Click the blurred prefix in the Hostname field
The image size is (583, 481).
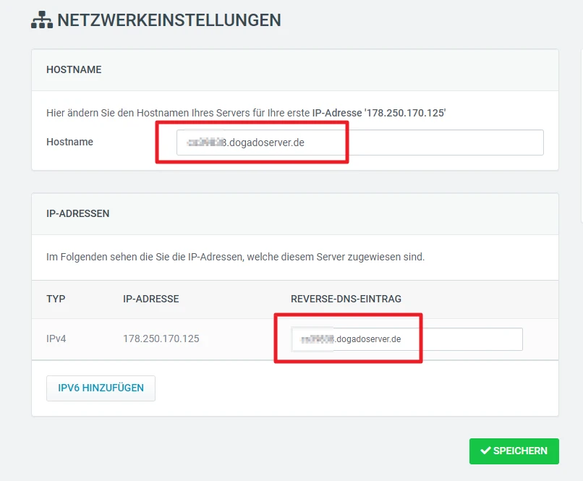(206, 142)
